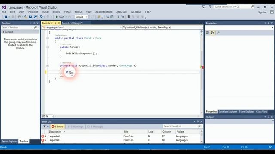Open the Error List filter funnel dropdown
275x154 pixels.
click(46, 127)
